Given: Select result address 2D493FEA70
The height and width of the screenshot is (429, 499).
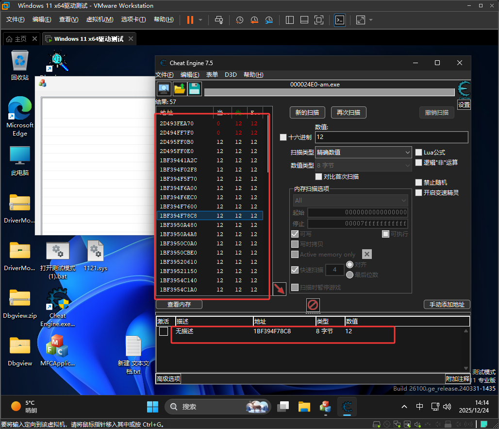Looking at the screenshot, I should click(176, 123).
